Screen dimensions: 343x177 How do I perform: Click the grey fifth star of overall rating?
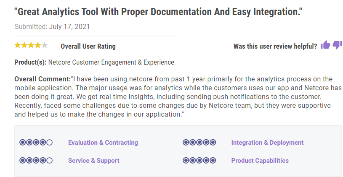[45, 45]
